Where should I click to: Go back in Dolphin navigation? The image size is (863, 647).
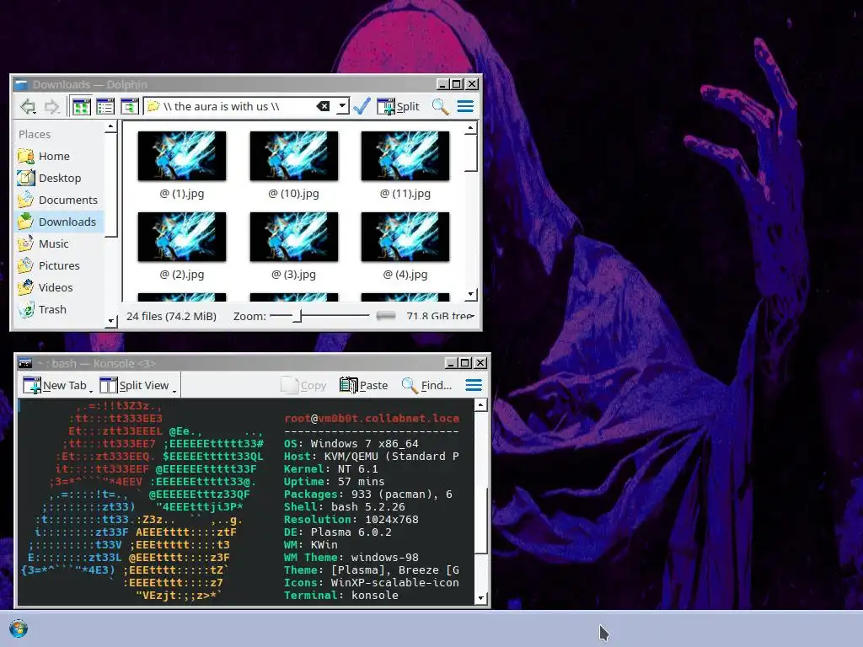(x=28, y=106)
